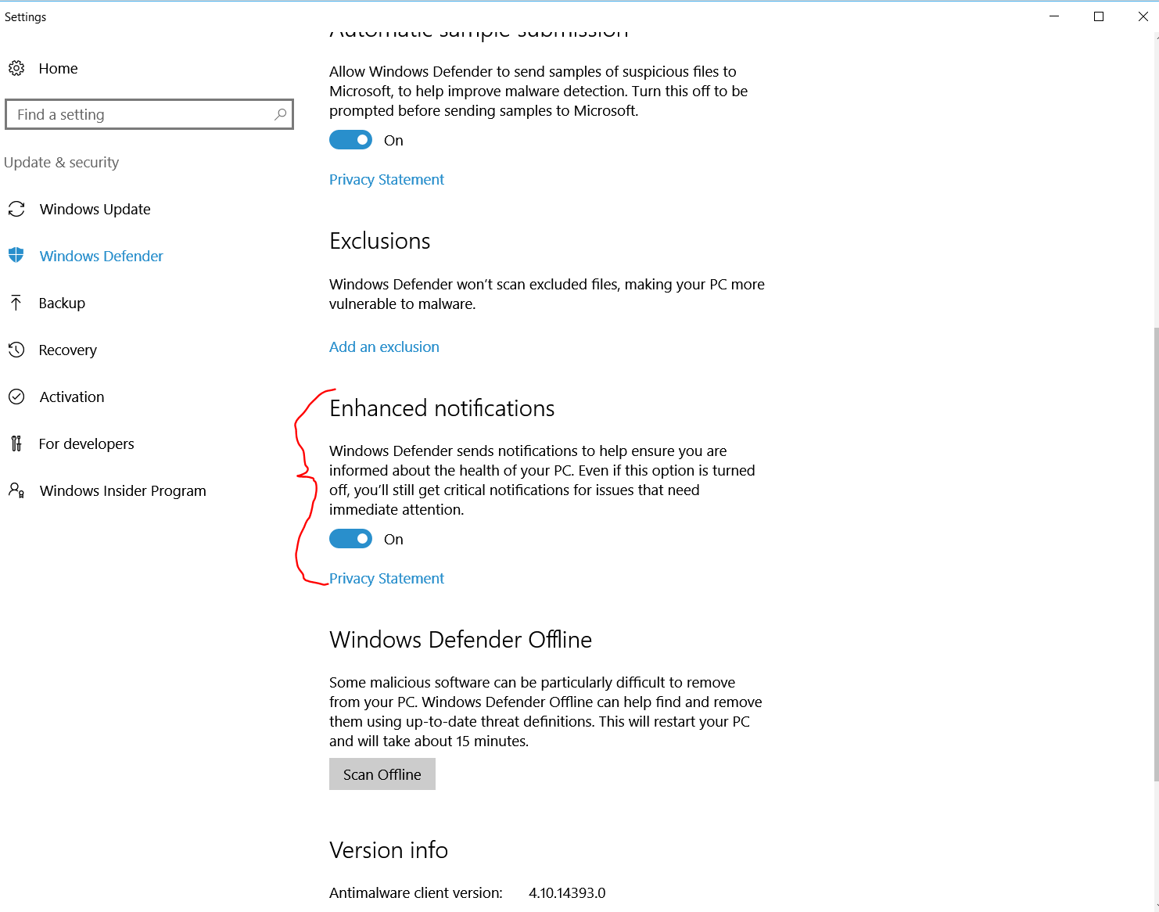Click the Version info heading
The image size is (1159, 912).
389,850
